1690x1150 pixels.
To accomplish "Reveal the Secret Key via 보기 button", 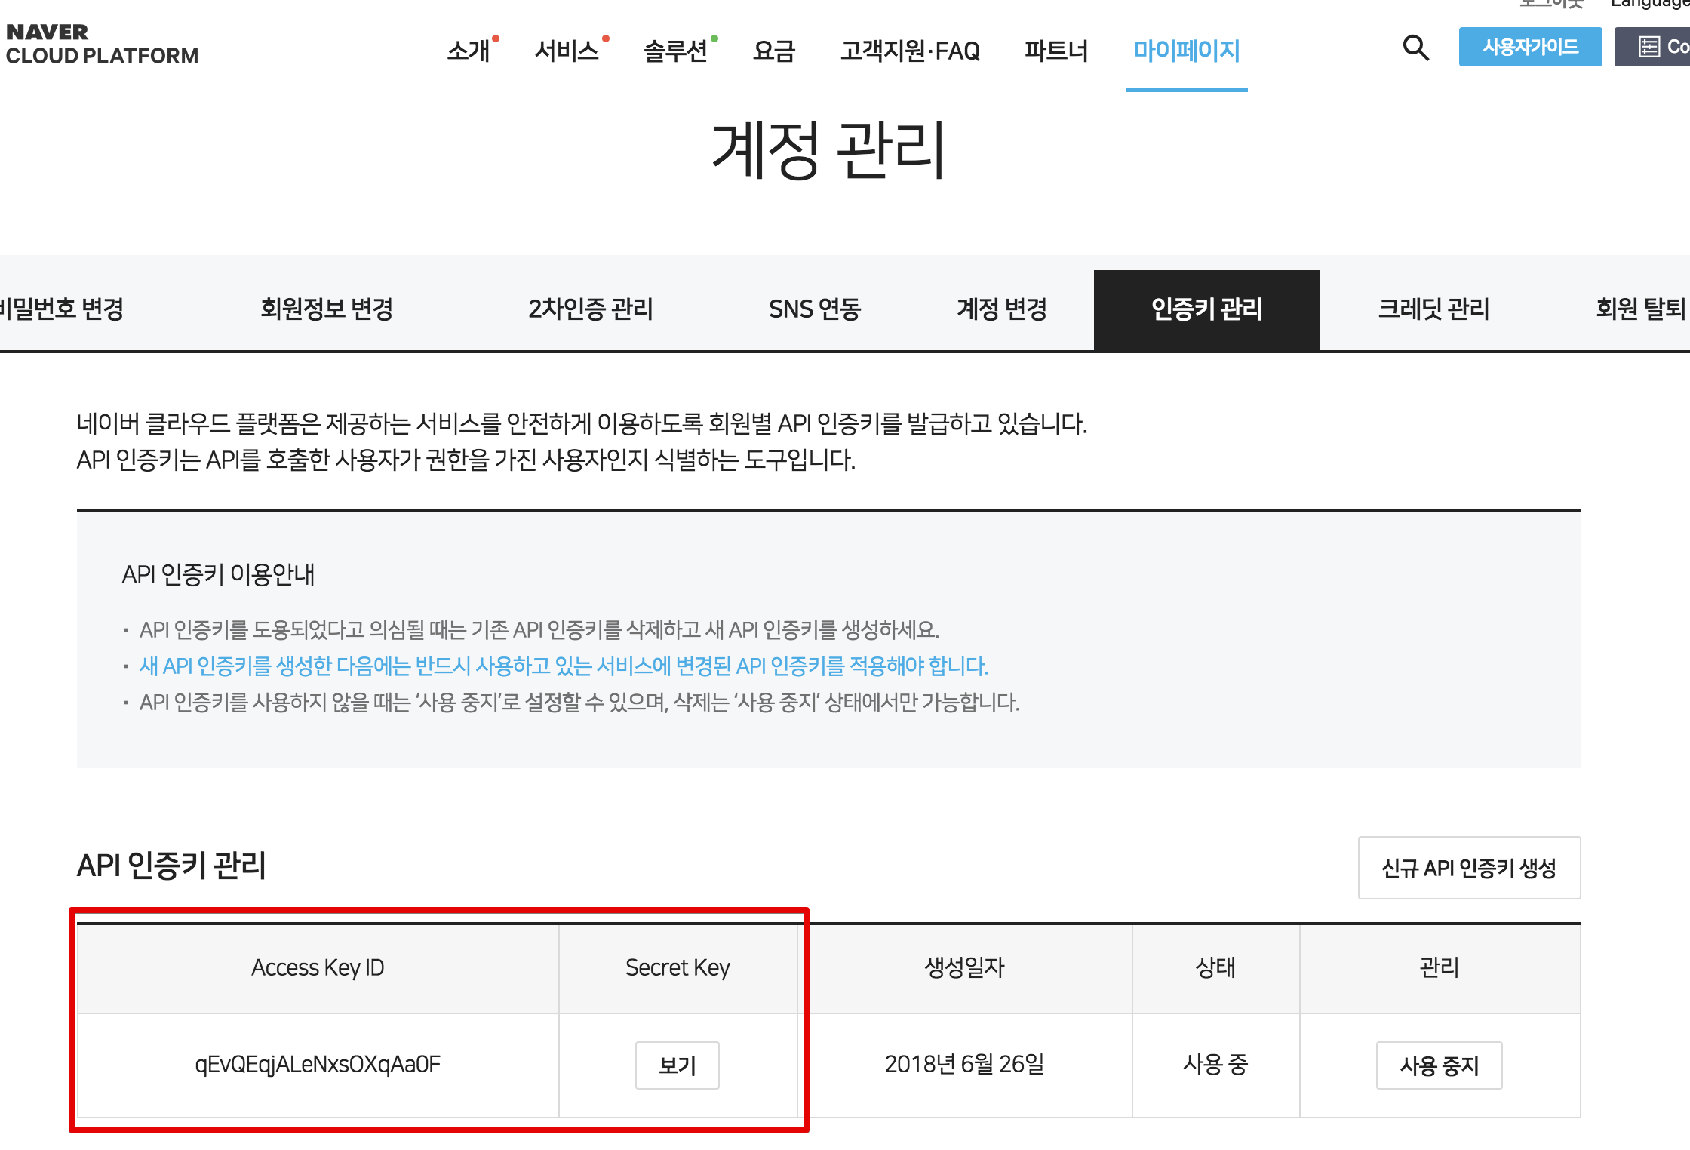I will click(678, 1065).
